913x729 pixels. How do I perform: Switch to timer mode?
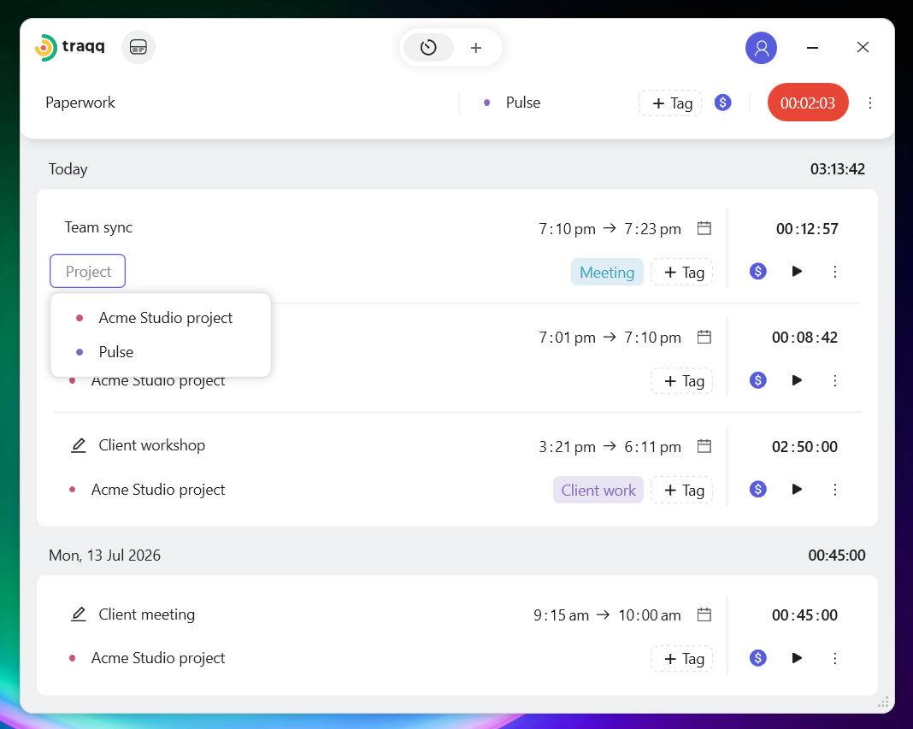tap(428, 47)
